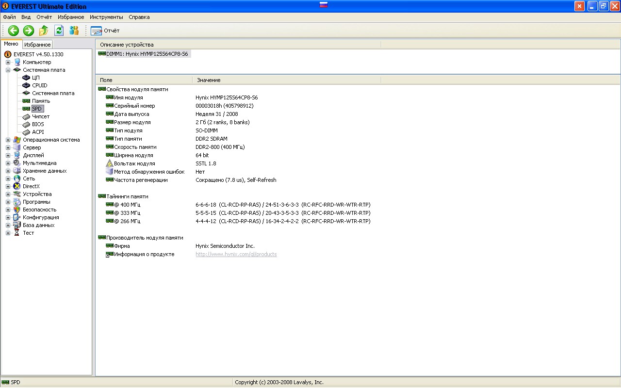Click the Компьютер icon in tree
Image resolution: width=621 pixels, height=388 pixels.
coord(17,62)
